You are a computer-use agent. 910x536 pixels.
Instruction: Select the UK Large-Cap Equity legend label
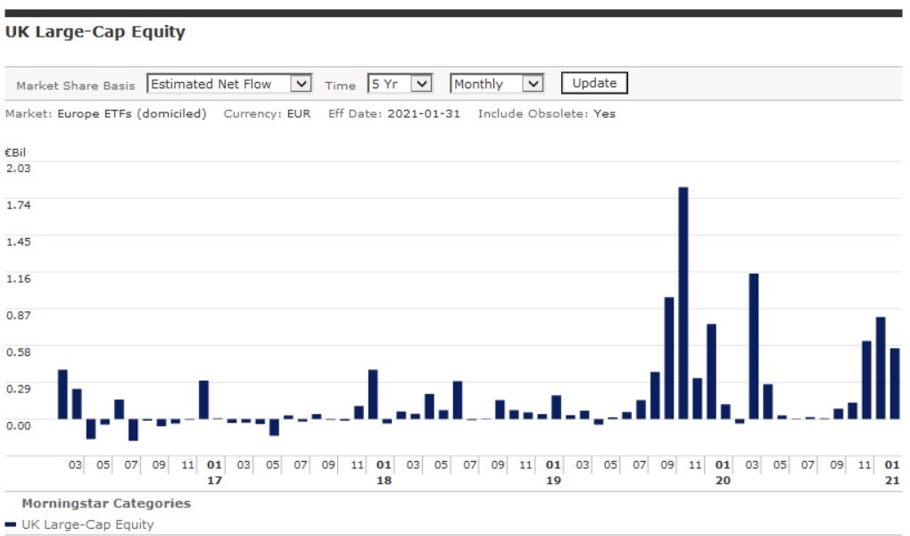pyautogui.click(x=87, y=525)
